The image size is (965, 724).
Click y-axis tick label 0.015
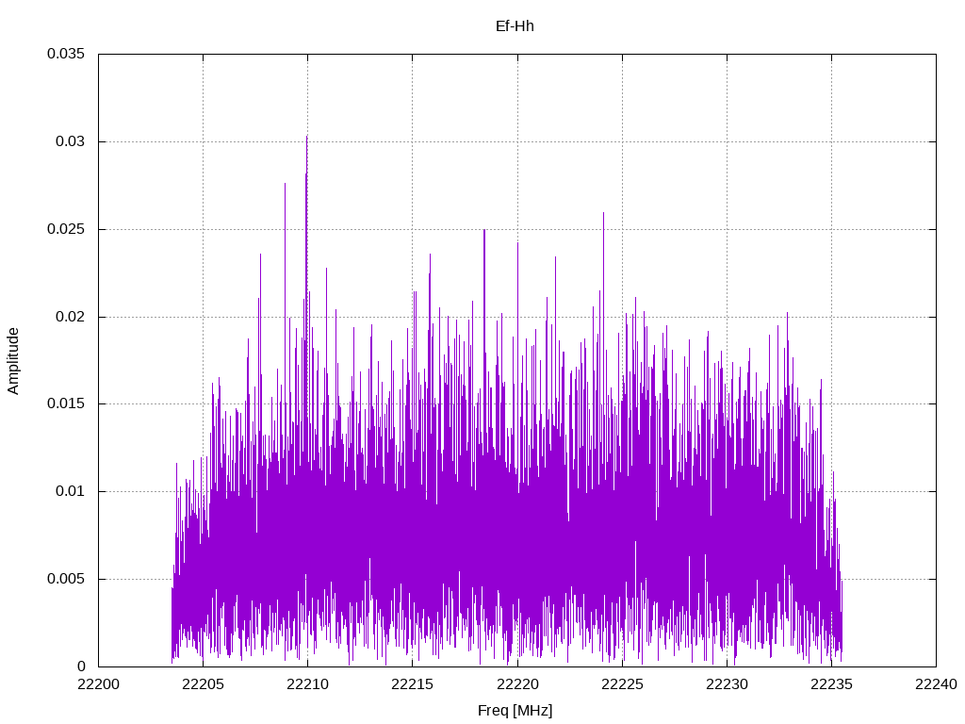[66, 403]
